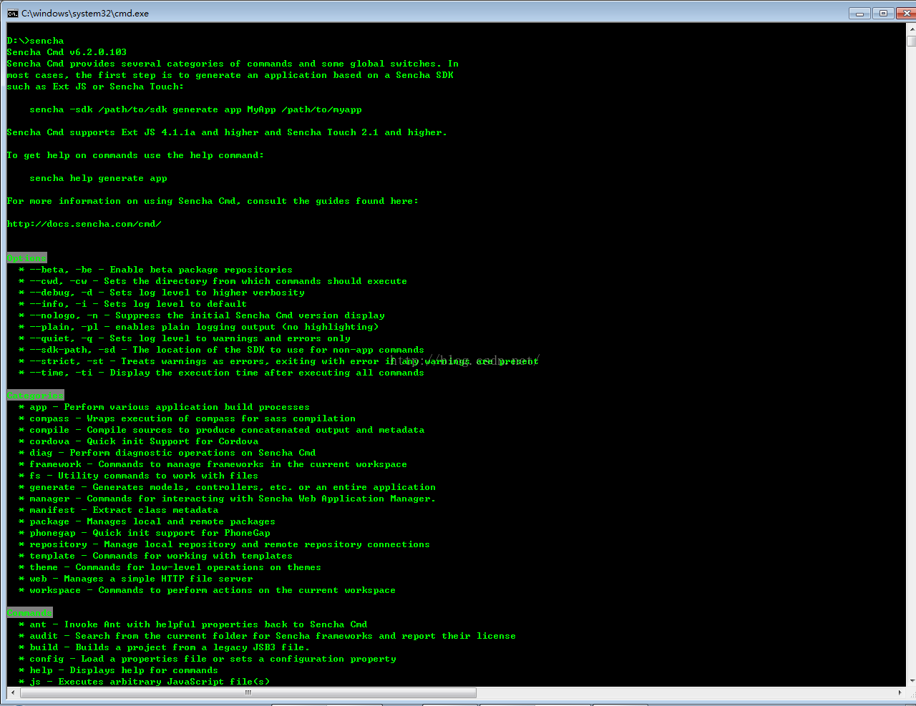Click the '--beta, -be' option line
The image size is (916, 706).
(x=155, y=270)
